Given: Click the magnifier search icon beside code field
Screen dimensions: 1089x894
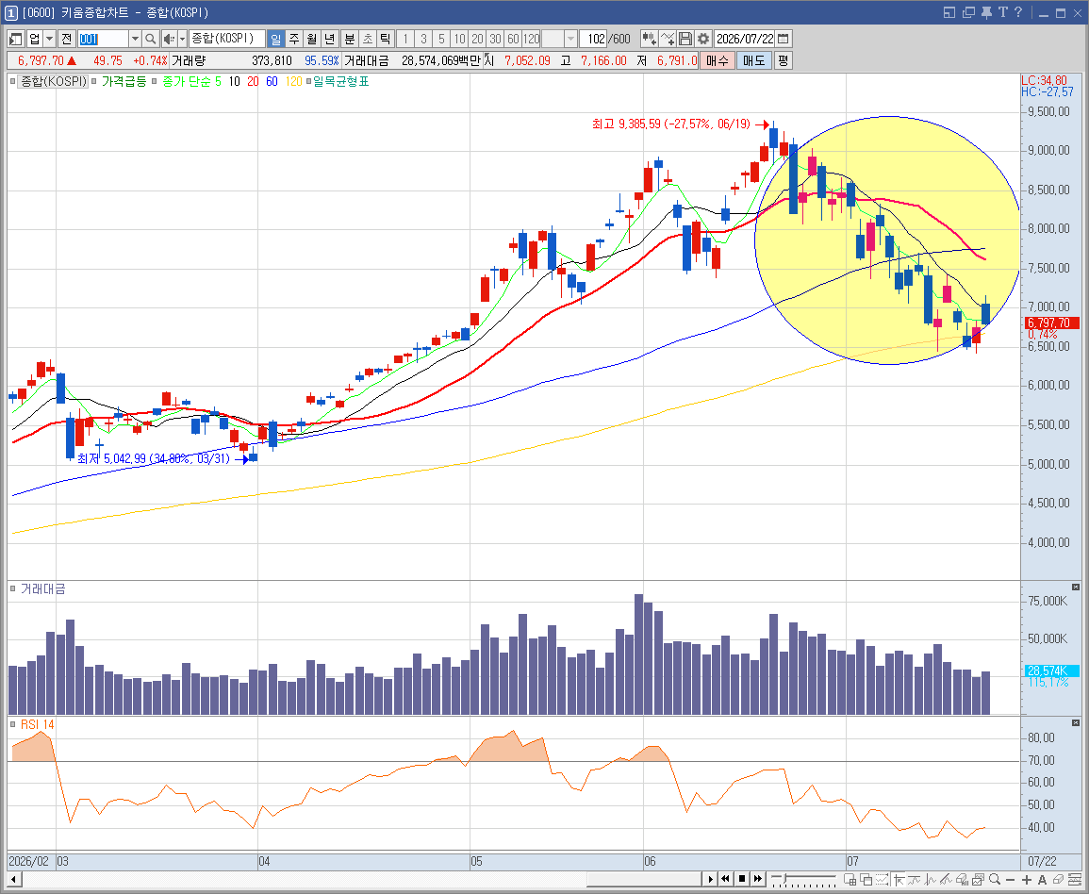Looking at the screenshot, I should point(151,39).
